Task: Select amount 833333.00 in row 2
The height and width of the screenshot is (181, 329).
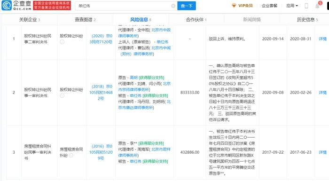Action: (190, 93)
